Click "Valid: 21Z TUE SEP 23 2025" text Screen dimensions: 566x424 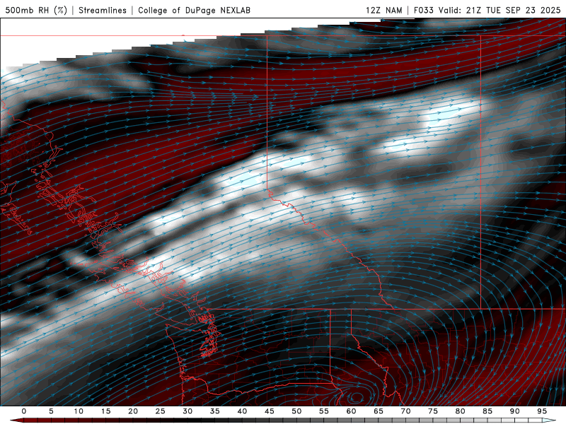tap(499, 10)
